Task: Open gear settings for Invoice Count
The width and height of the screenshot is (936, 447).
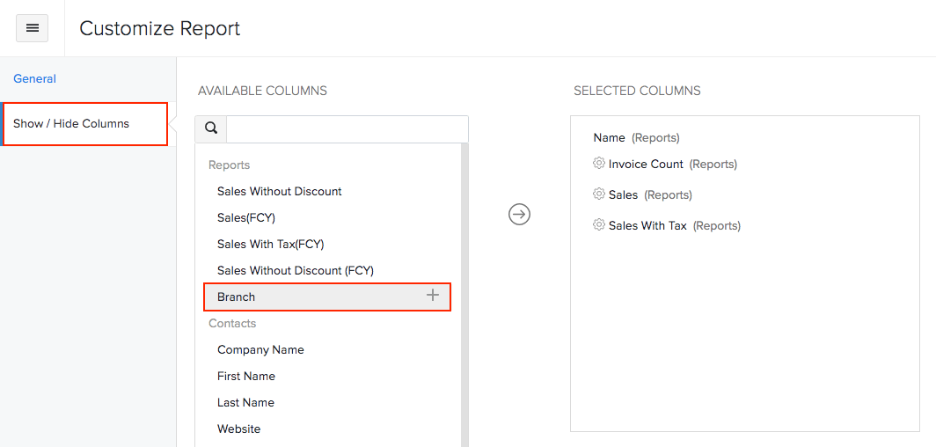Action: (x=599, y=164)
